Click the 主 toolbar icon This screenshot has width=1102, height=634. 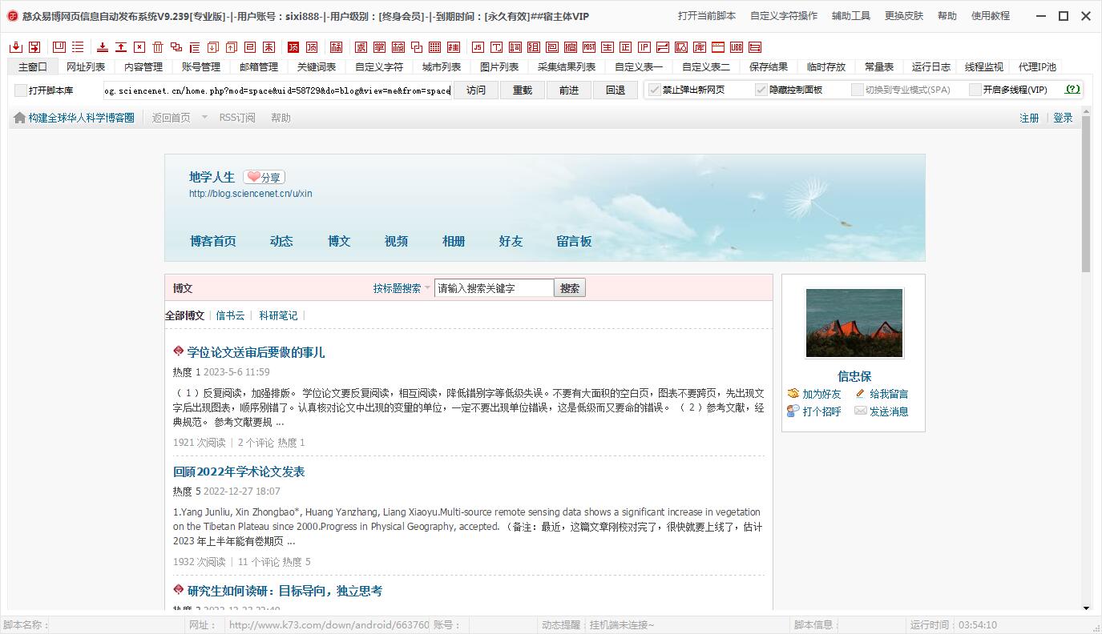point(608,47)
